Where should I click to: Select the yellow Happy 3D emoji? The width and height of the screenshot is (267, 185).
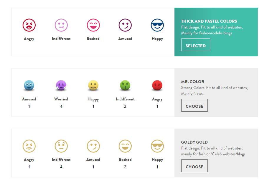(93, 85)
